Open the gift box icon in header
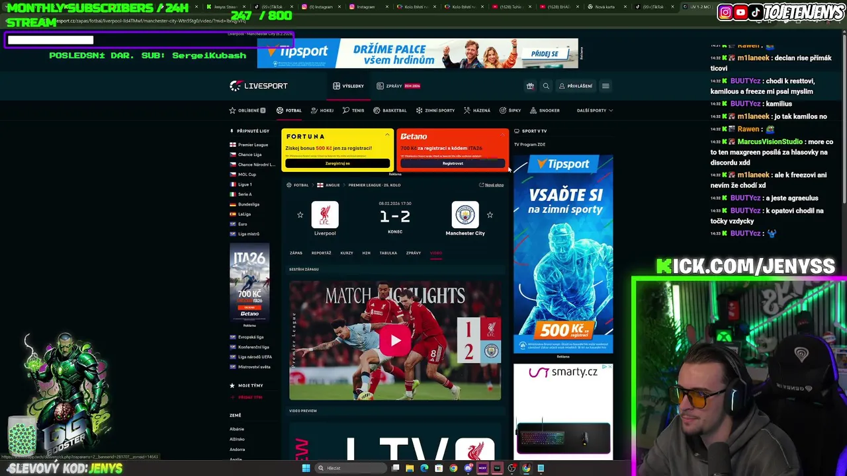 (530, 86)
